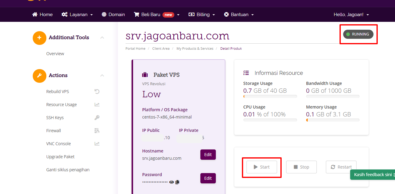Select Resource Usage in Actions
This screenshot has height=194, width=395.
point(62,105)
